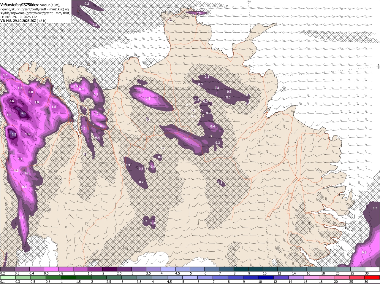Image resolution: width=380 pixels, height=284 pixels.
Task: Click the purple-scale swatch between 25 and 30
Action: coord(358,269)
